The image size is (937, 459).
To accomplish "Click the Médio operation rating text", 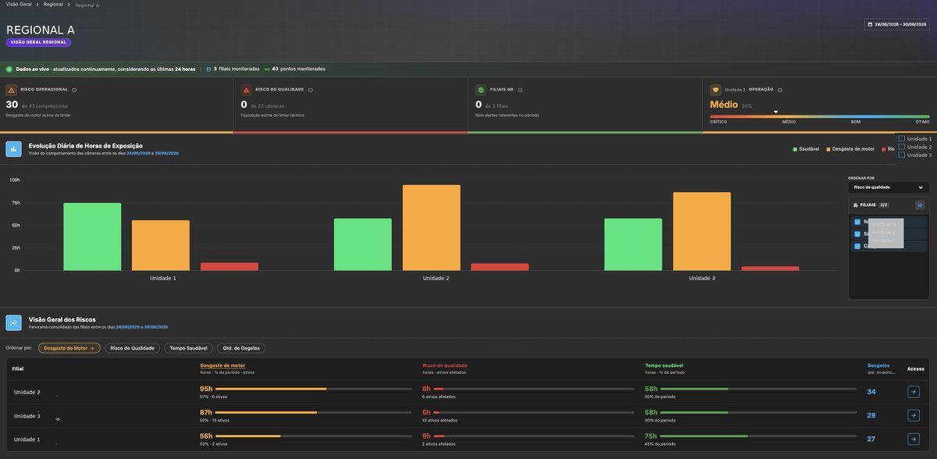I will point(724,105).
